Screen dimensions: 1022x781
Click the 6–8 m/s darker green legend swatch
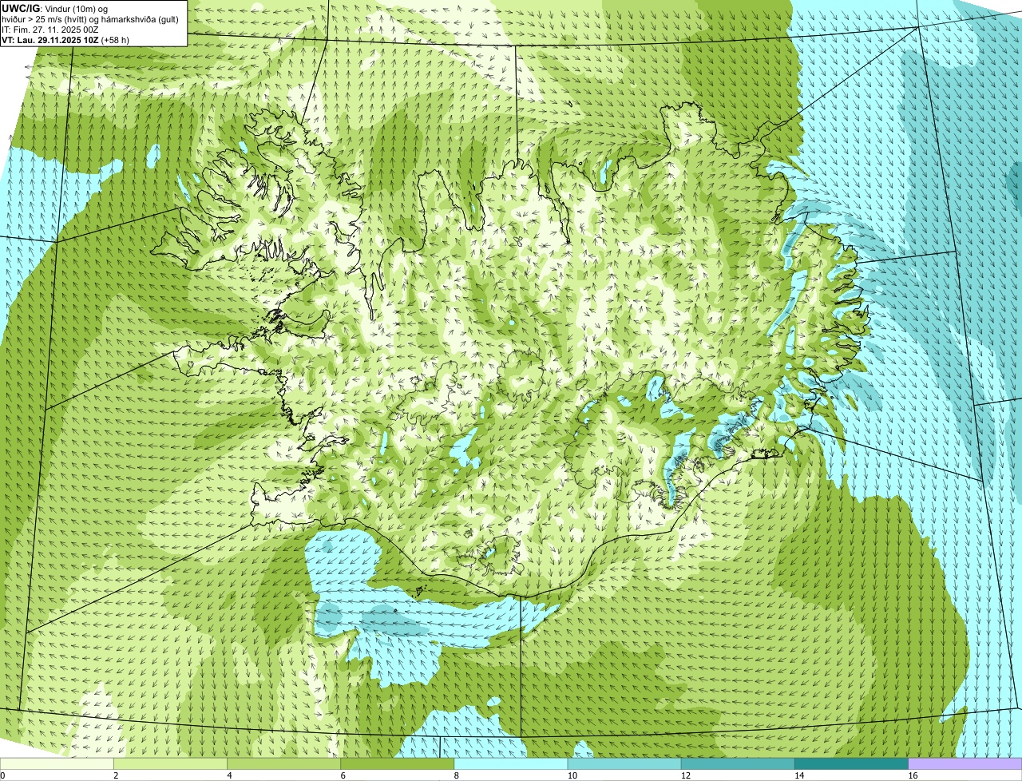click(x=398, y=763)
